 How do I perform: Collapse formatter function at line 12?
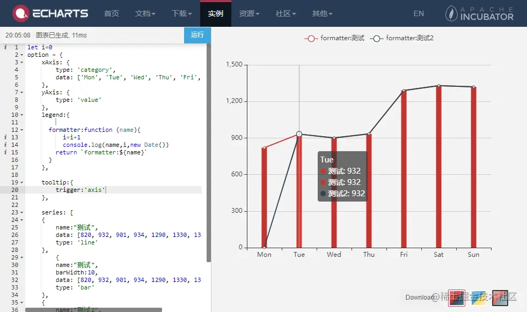coord(22,130)
